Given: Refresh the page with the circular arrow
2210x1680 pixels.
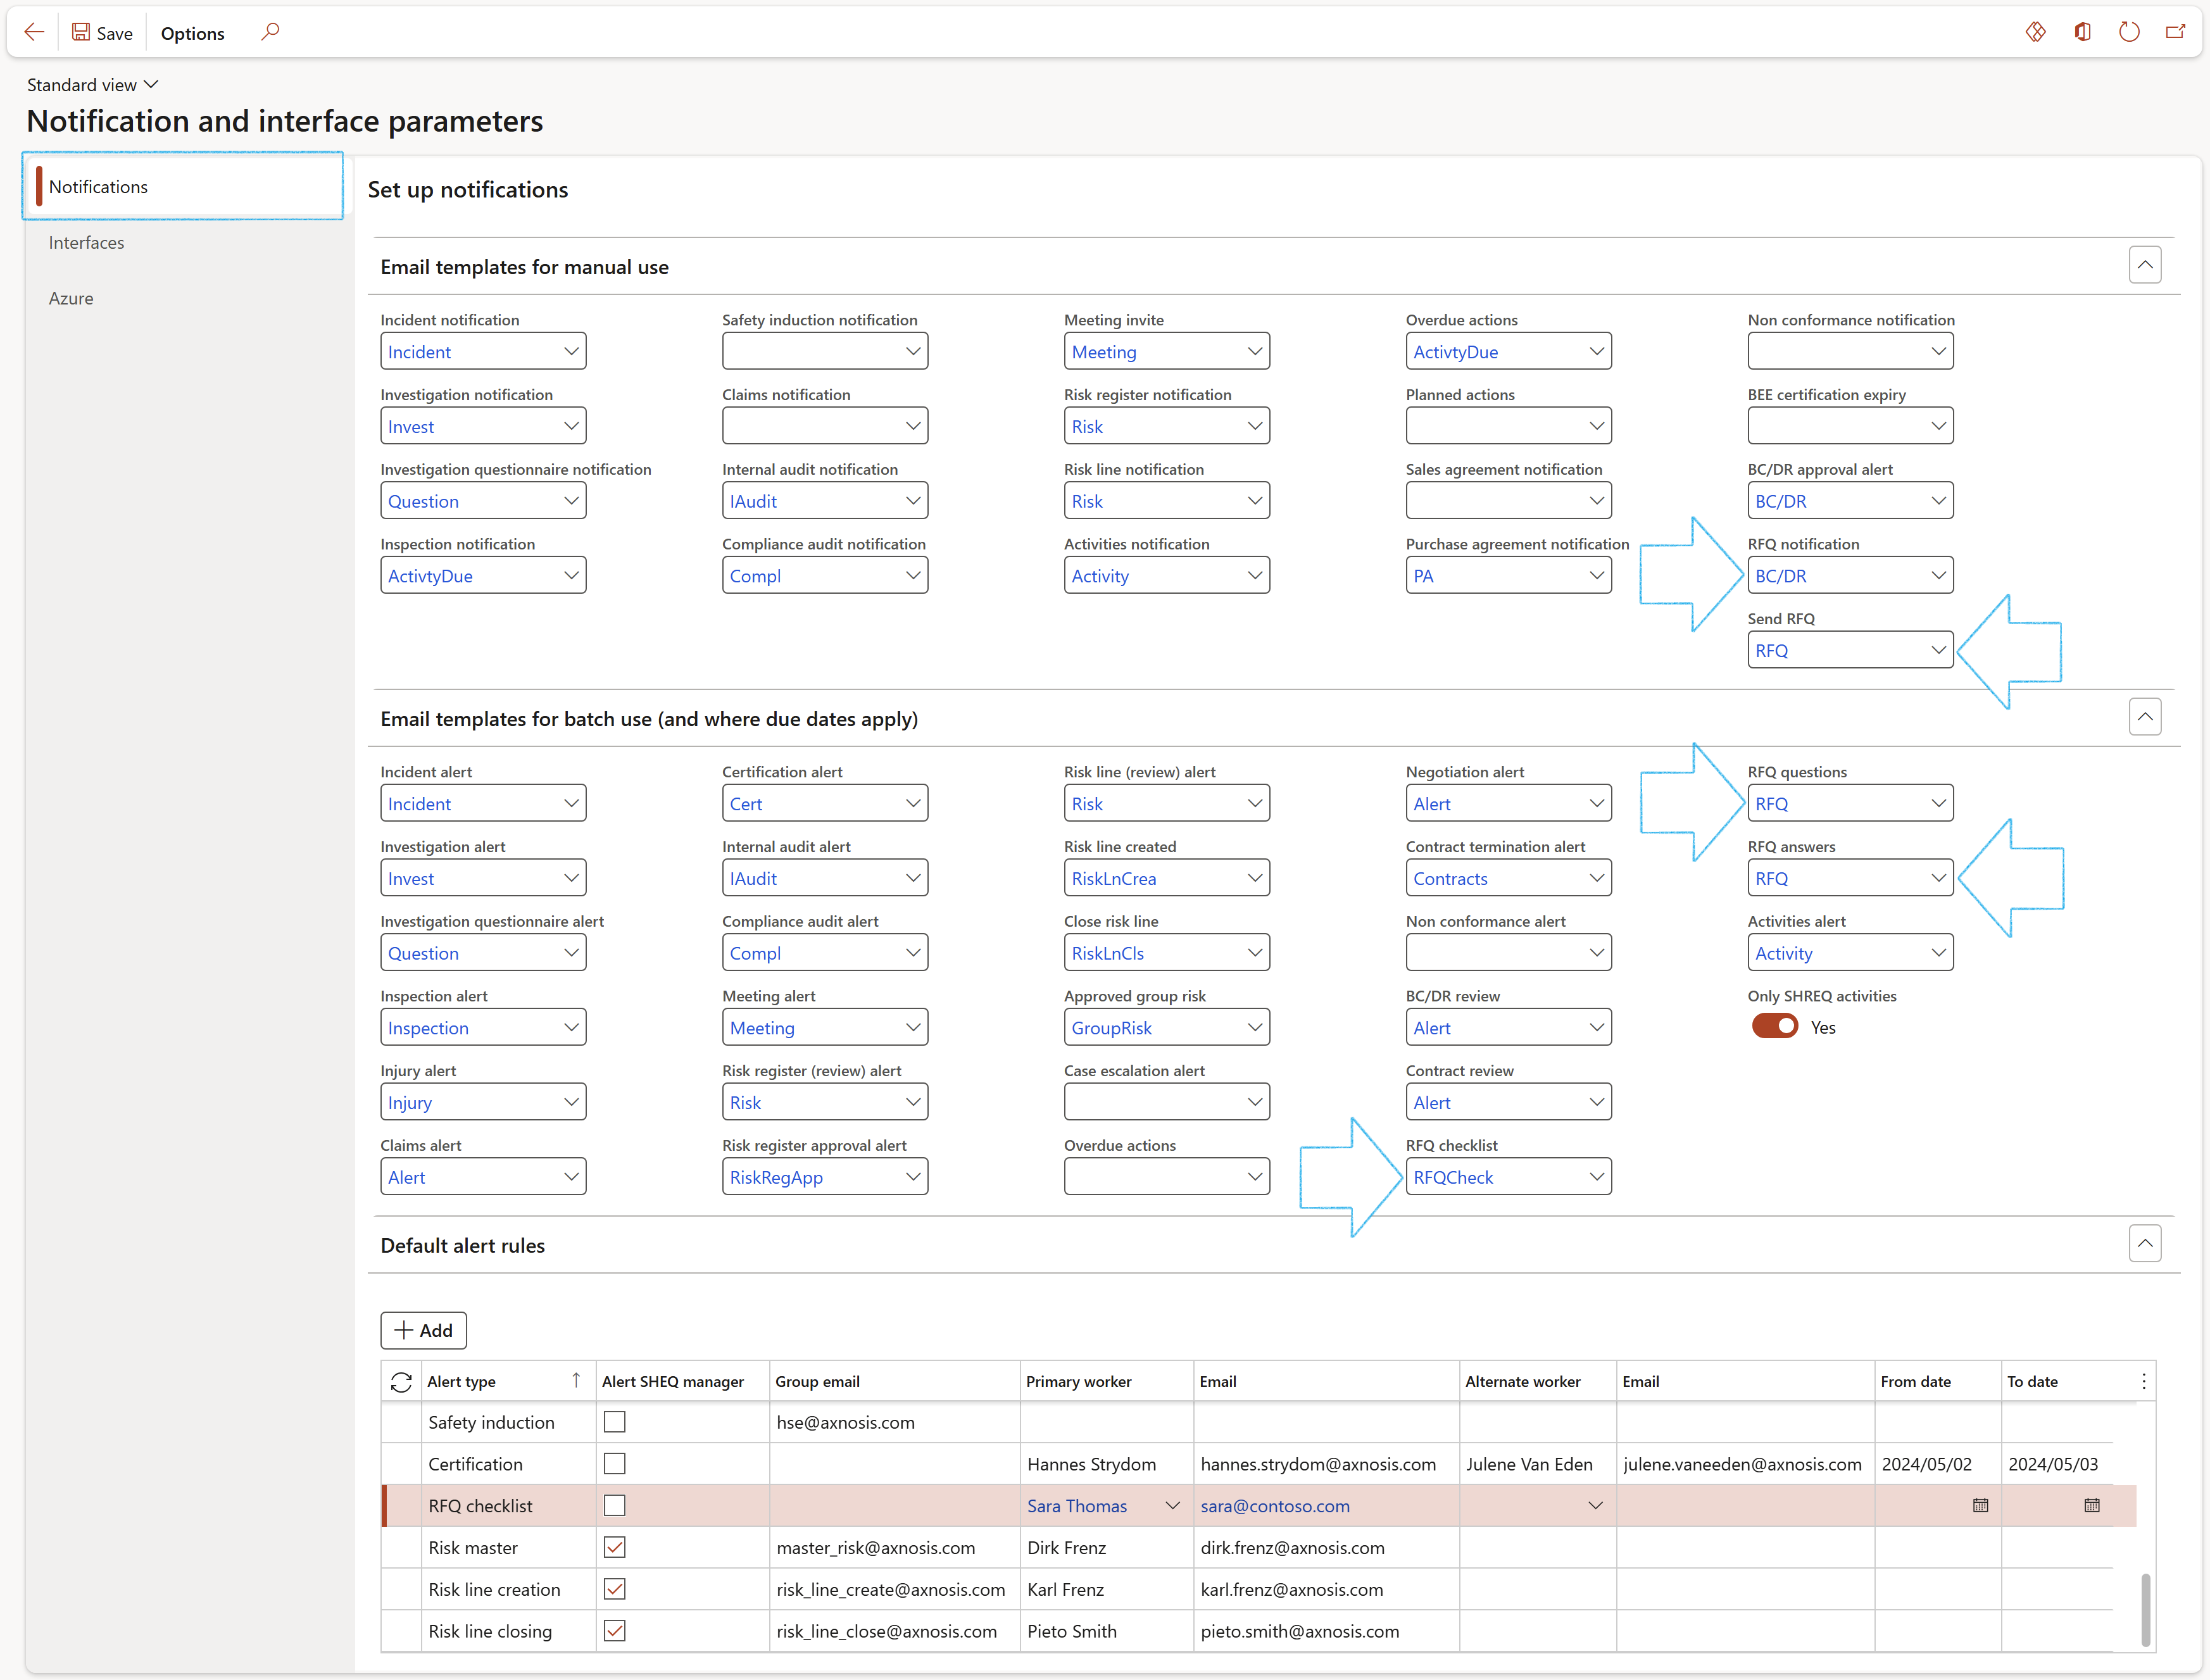Looking at the screenshot, I should tap(2129, 32).
